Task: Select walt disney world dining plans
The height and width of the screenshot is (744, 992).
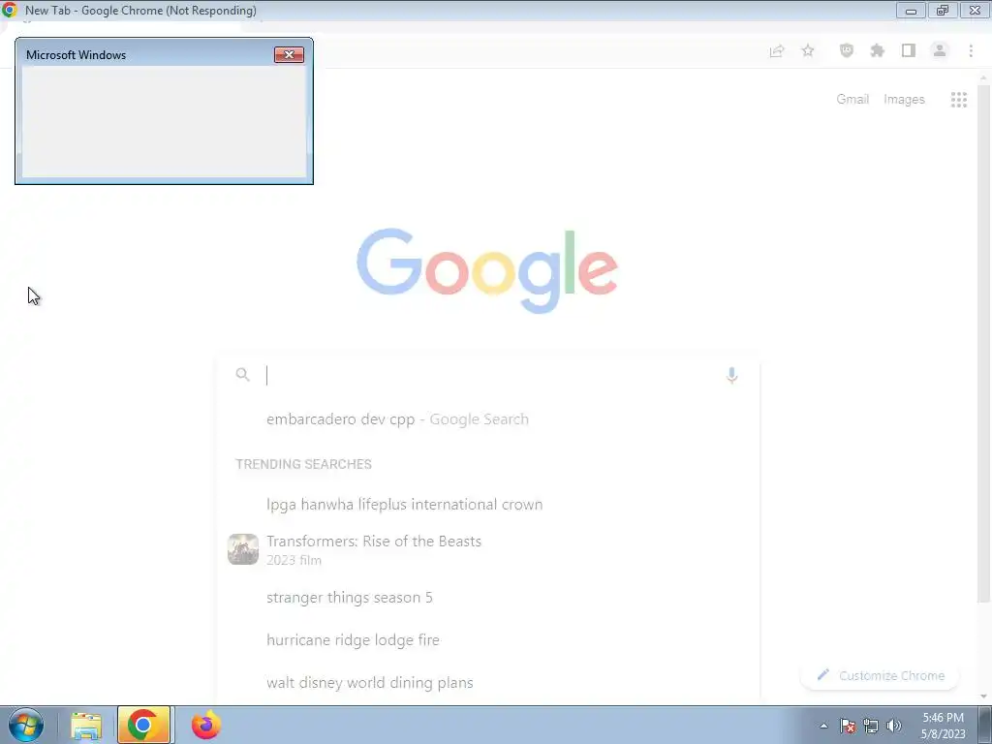Action: pos(487,683)
